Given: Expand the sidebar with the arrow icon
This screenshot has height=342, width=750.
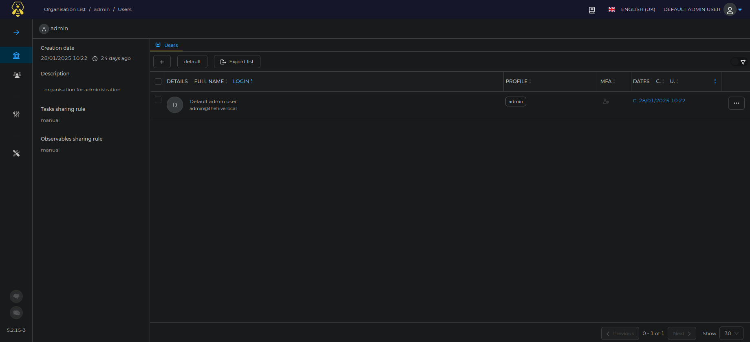Looking at the screenshot, I should point(16,32).
